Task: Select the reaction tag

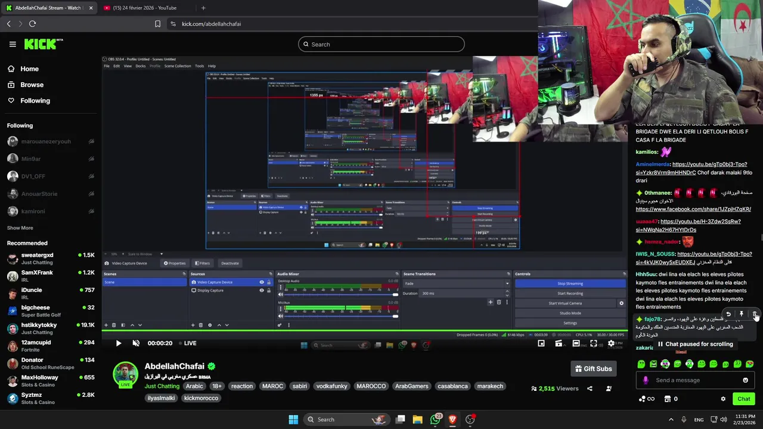Action: [x=242, y=386]
